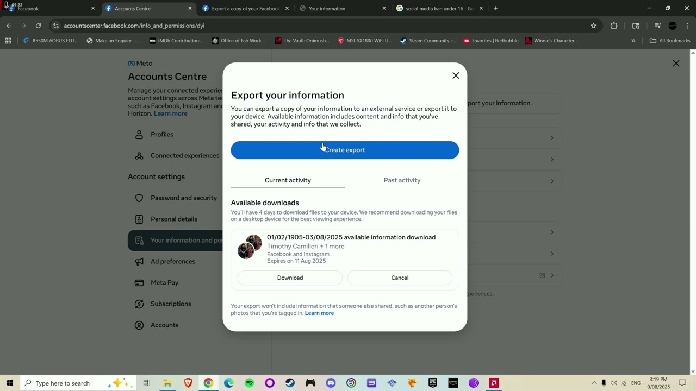
Task: Open Steam from the taskbar
Action: (x=290, y=383)
